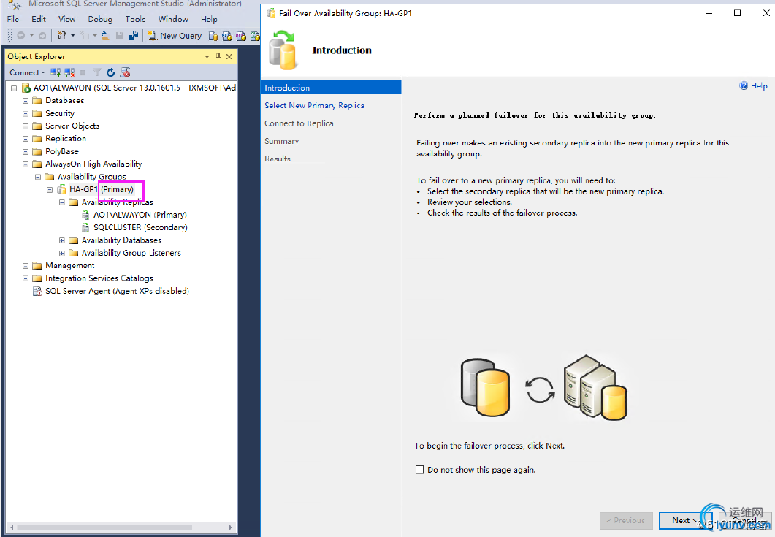Open the Window menu
775x537 pixels.
173,19
